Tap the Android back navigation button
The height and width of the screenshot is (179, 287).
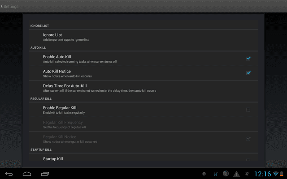pos(9,174)
